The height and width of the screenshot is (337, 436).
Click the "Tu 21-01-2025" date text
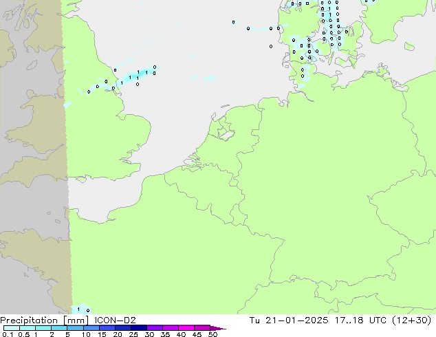289,320
